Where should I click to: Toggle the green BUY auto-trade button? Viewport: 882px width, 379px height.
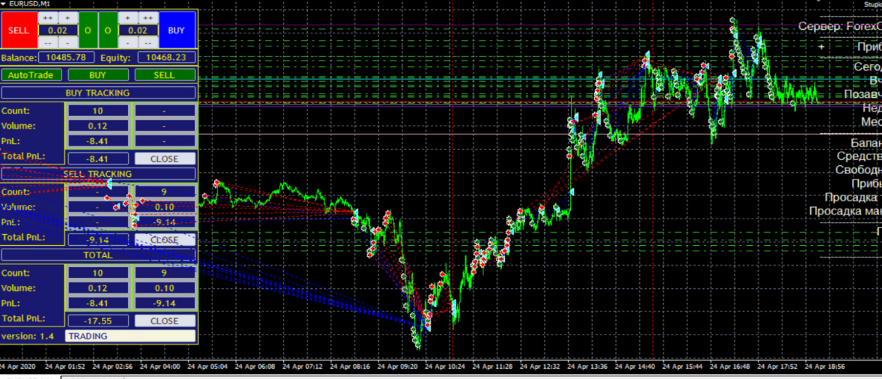(98, 75)
